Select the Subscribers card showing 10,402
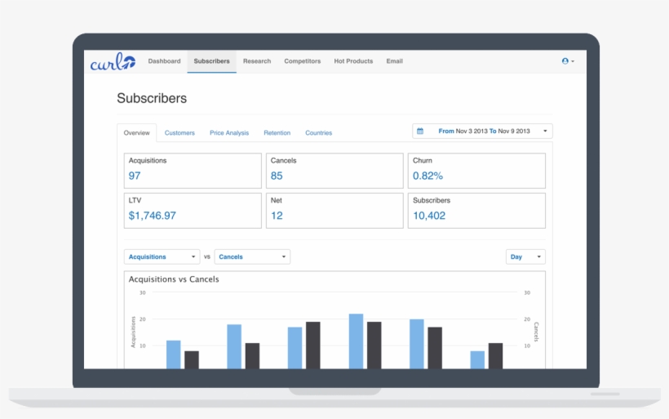 point(477,211)
